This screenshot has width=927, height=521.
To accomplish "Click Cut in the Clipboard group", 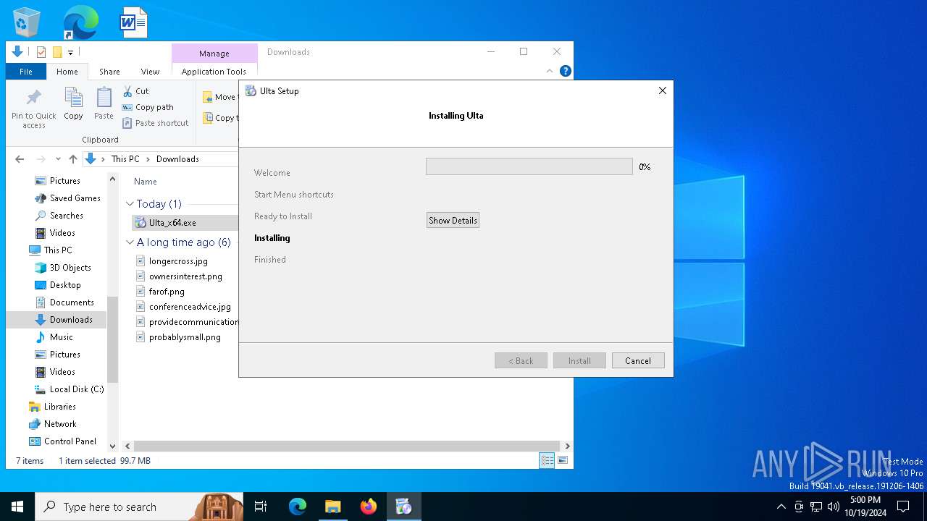I will (x=135, y=91).
